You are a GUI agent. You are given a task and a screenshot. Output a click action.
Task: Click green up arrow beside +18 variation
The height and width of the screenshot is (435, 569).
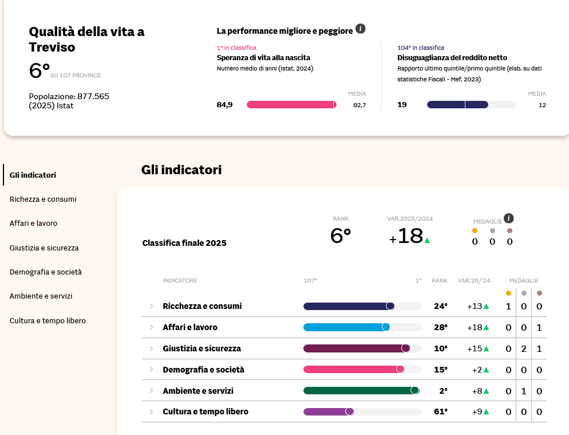(x=427, y=240)
